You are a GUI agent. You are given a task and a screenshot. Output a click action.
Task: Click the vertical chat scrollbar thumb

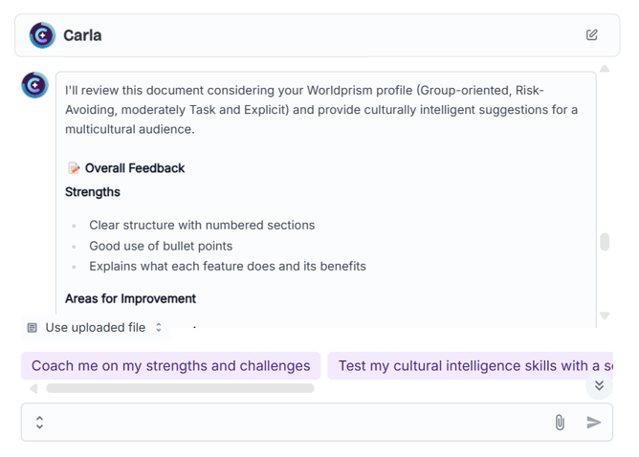[605, 242]
